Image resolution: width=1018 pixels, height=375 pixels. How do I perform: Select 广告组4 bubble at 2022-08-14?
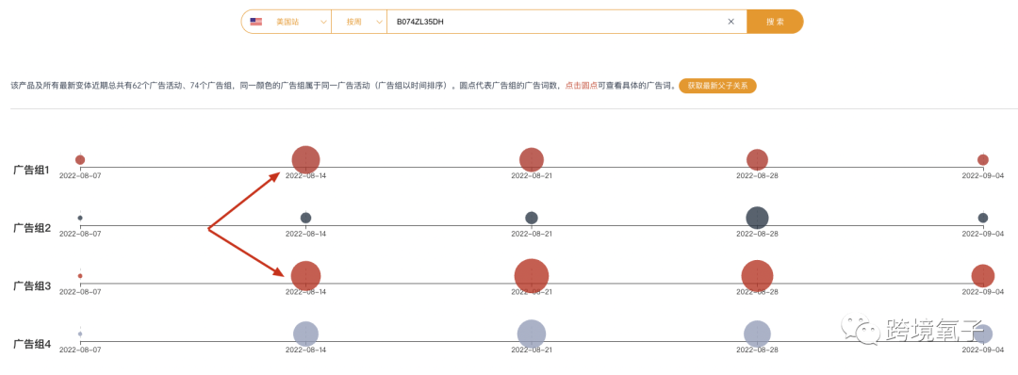click(x=305, y=334)
